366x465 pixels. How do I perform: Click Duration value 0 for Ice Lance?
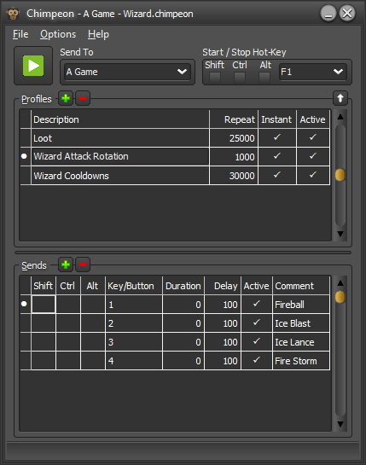pyautogui.click(x=183, y=342)
